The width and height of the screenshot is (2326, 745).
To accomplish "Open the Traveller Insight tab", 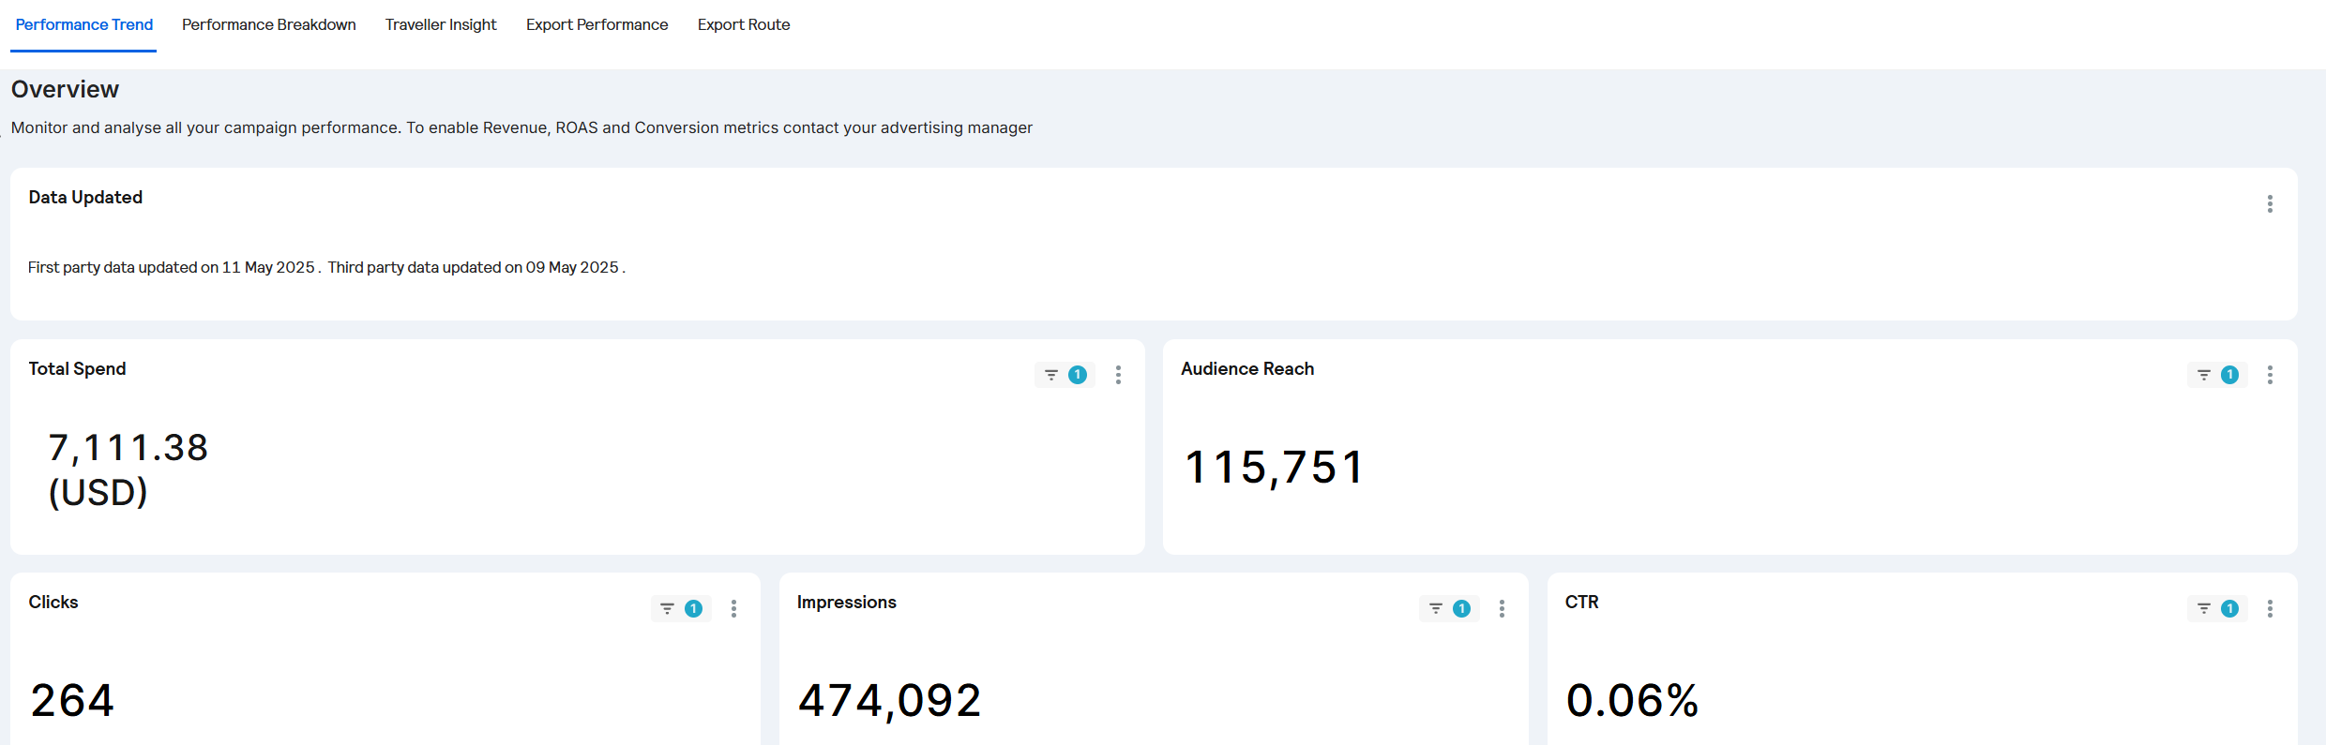I will tap(441, 25).
